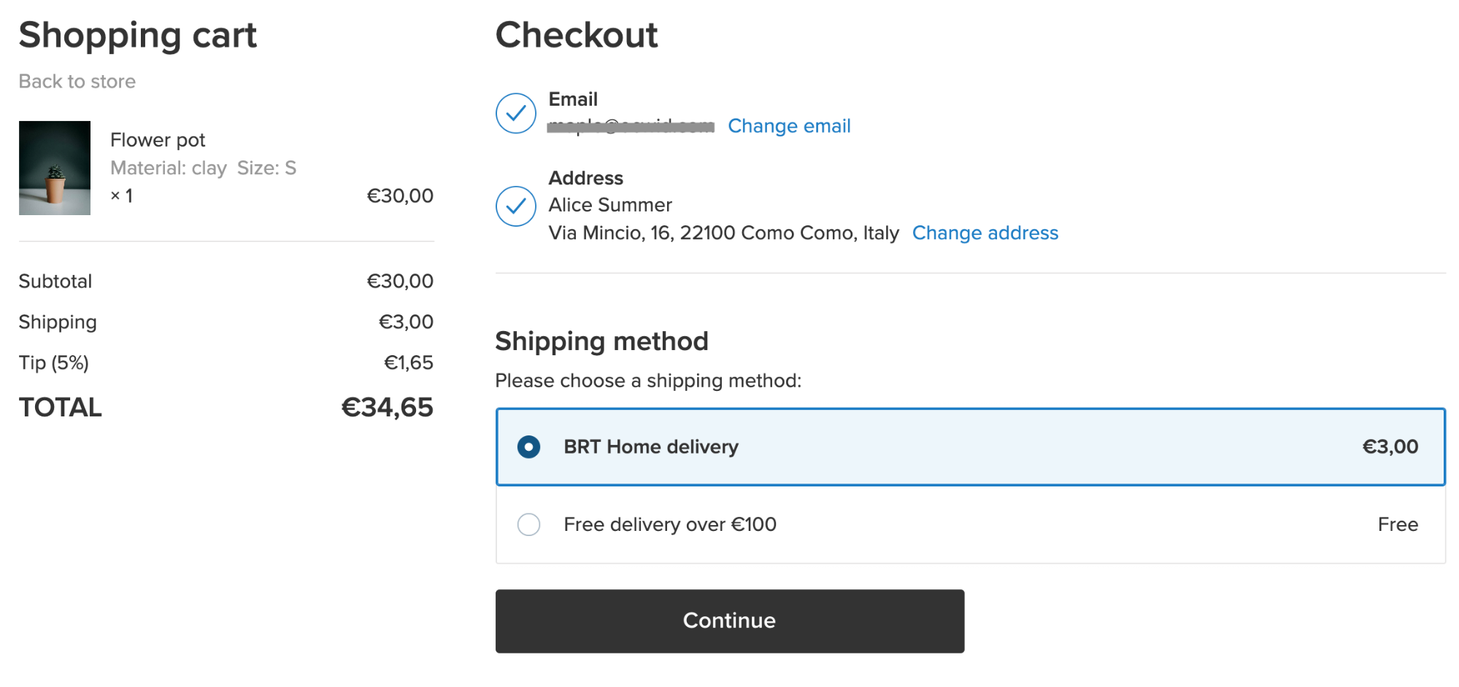Click the Tip (5%) line
Viewport: 1459px width, 687px height.
tap(226, 362)
